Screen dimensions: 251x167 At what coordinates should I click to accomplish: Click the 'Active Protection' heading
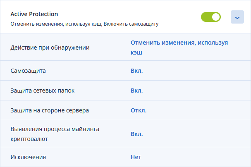34,14
